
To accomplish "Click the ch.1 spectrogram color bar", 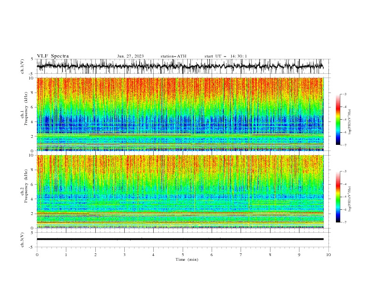I will (338, 120).
